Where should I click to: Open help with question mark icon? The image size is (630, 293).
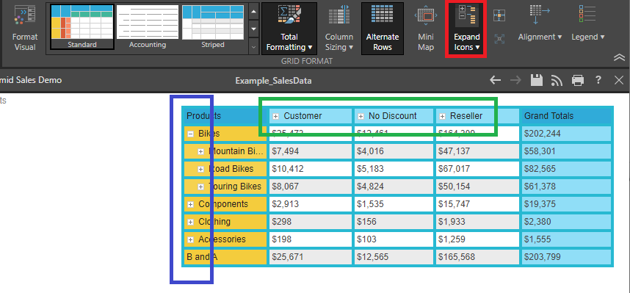click(x=598, y=80)
